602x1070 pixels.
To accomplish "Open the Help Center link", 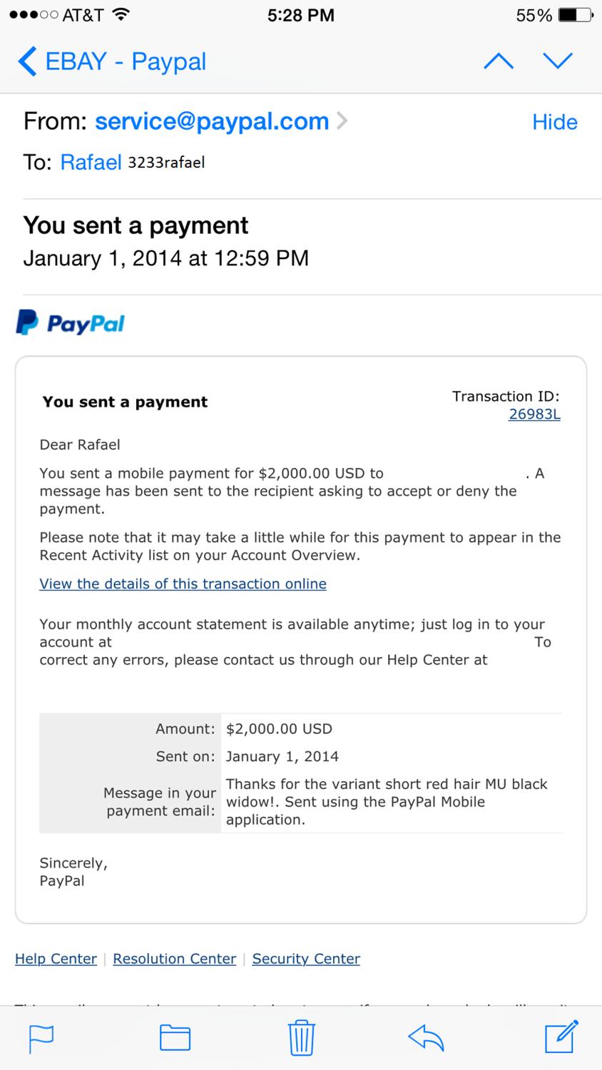I will (x=56, y=959).
